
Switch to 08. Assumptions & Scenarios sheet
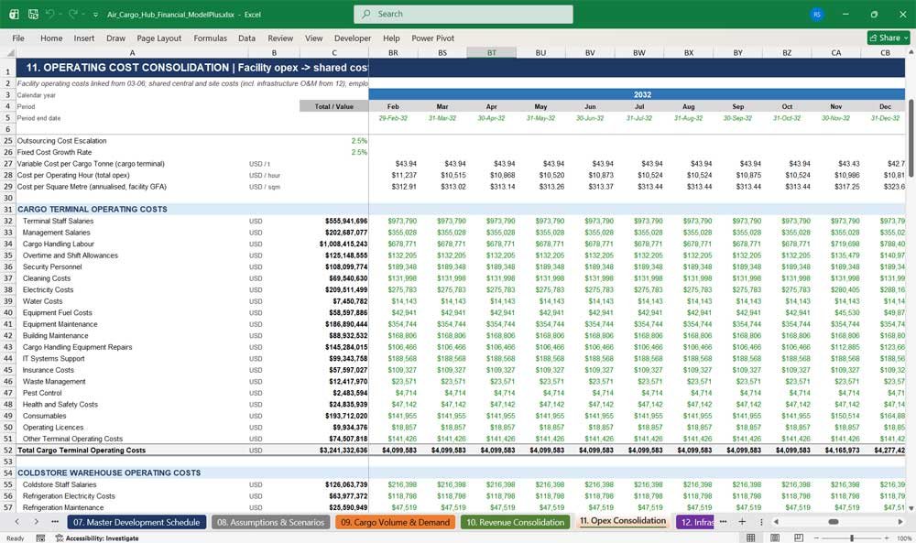click(x=270, y=522)
